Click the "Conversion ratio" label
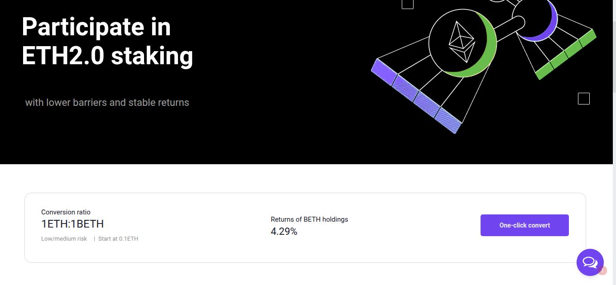616x285 pixels. pos(66,212)
